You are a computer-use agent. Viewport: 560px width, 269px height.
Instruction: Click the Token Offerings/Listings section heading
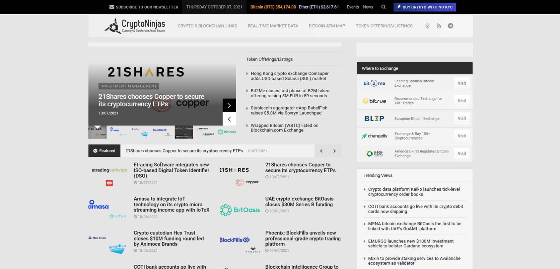click(269, 59)
